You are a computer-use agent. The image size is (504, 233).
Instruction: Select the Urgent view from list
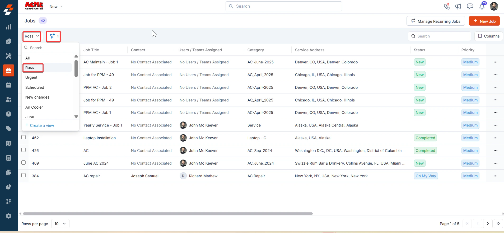click(31, 77)
